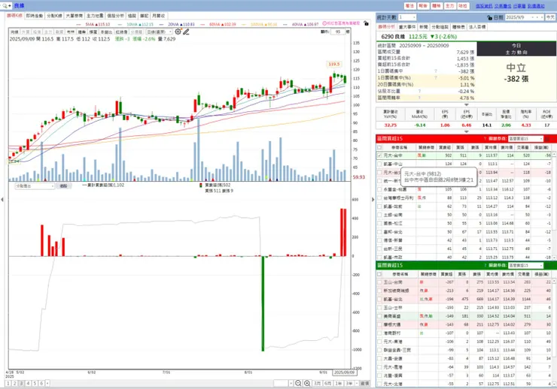Check the 國泰-松江 row checkbox
Image resolution: width=557 pixels, height=389 pixels.
tap(379, 224)
